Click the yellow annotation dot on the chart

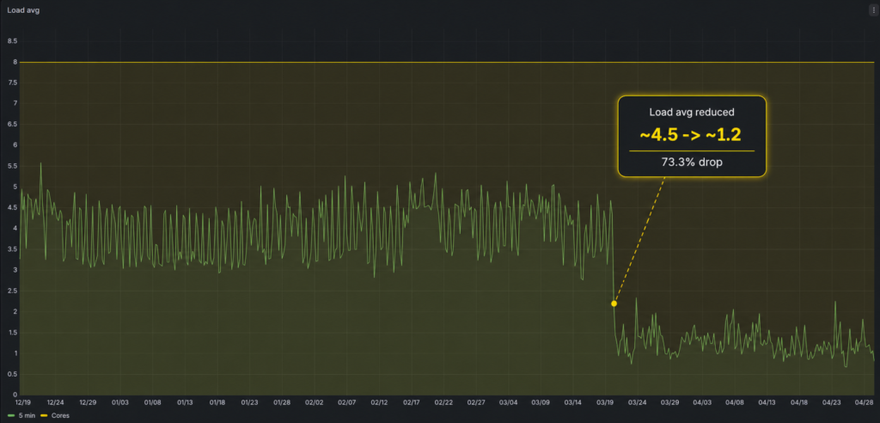click(614, 303)
